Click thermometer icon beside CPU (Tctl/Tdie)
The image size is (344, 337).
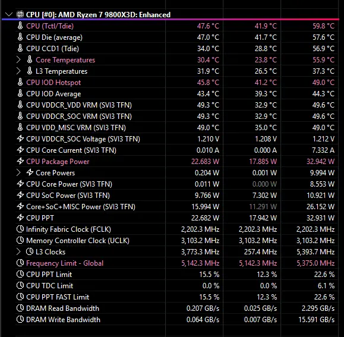pyautogui.click(x=20, y=26)
